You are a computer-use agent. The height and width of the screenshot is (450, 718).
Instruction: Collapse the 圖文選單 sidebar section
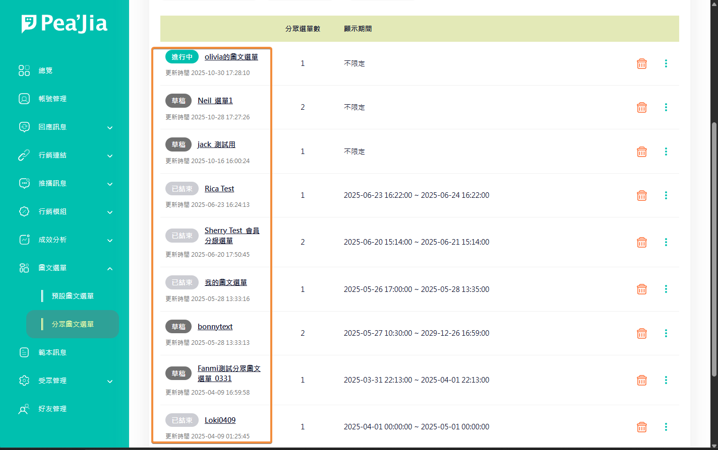click(x=110, y=268)
